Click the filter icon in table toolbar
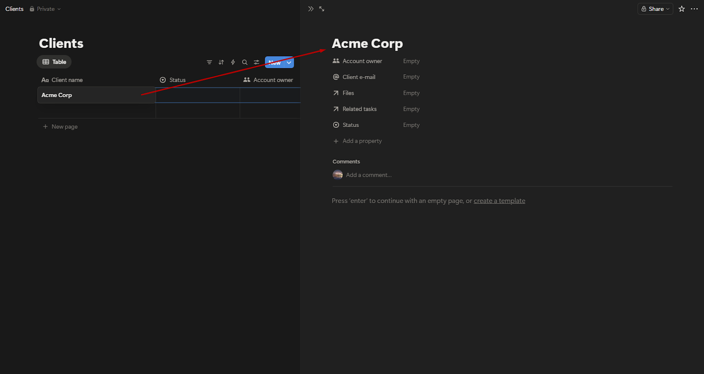This screenshot has width=704, height=374. tap(209, 62)
